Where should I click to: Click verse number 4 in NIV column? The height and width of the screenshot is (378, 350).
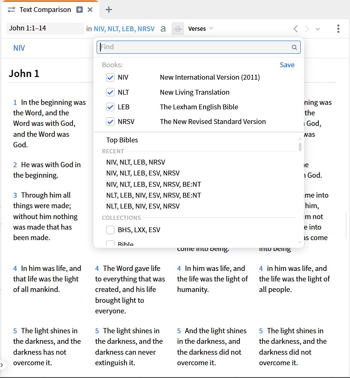pyautogui.click(x=15, y=269)
